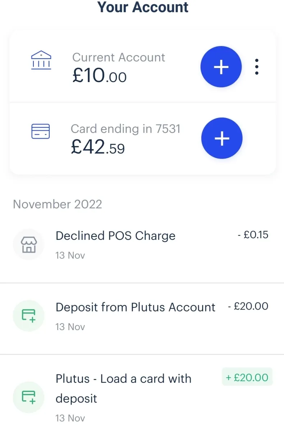Tap the November 2022 section header
Screen dimensions: 284x432
pos(58,204)
